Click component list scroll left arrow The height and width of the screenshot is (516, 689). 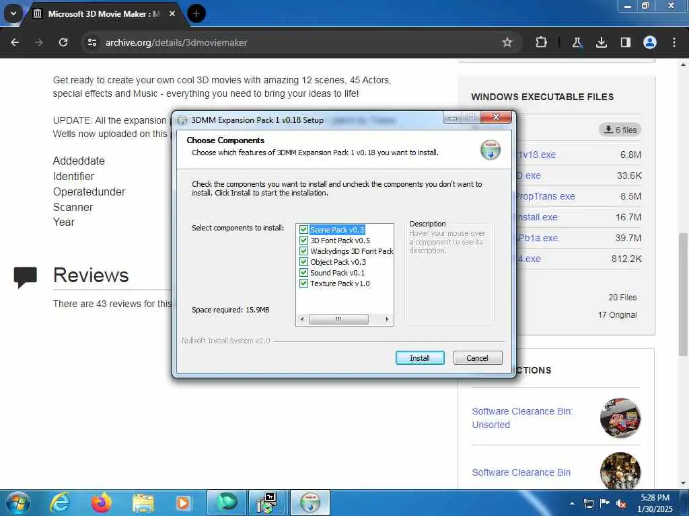click(x=302, y=319)
